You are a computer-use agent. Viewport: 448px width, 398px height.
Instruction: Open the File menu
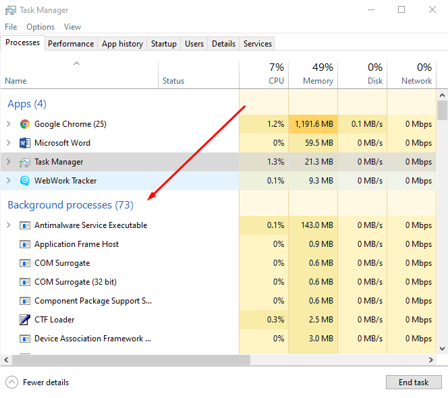coord(11,27)
